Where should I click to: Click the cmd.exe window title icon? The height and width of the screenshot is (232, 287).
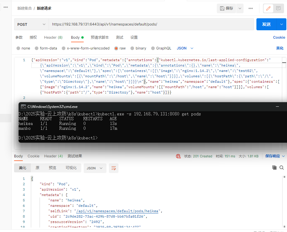[x=23, y=106]
